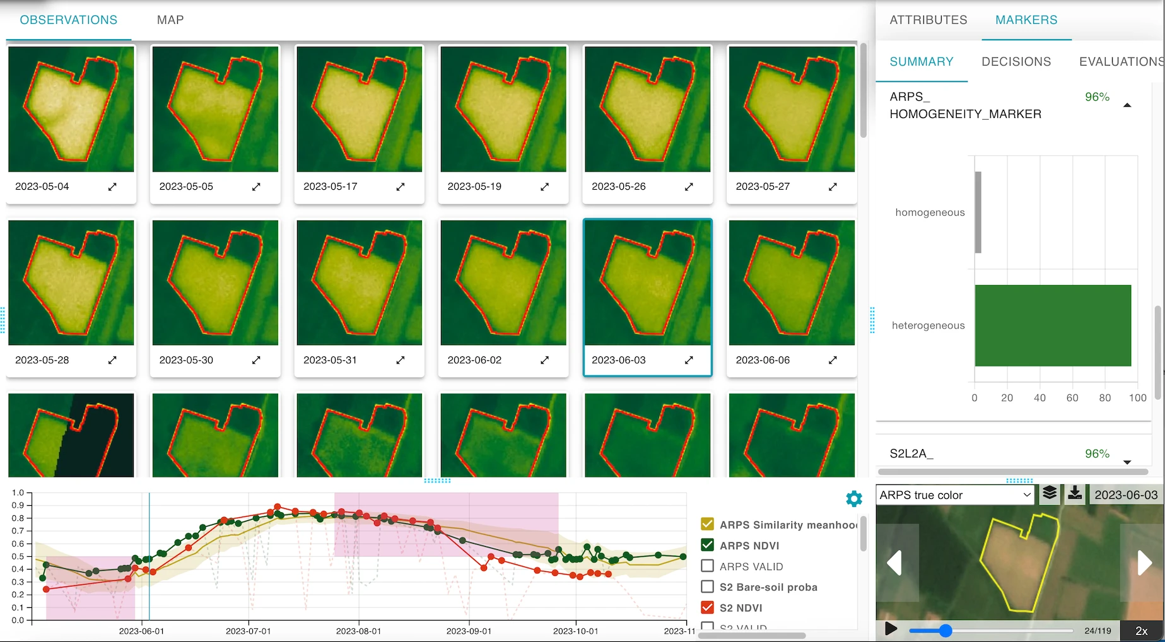
Task: Toggle ARPS NDVI series checkbox
Action: (708, 546)
